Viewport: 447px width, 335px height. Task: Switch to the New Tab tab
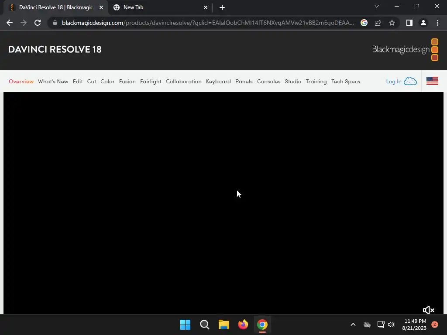[x=161, y=7]
